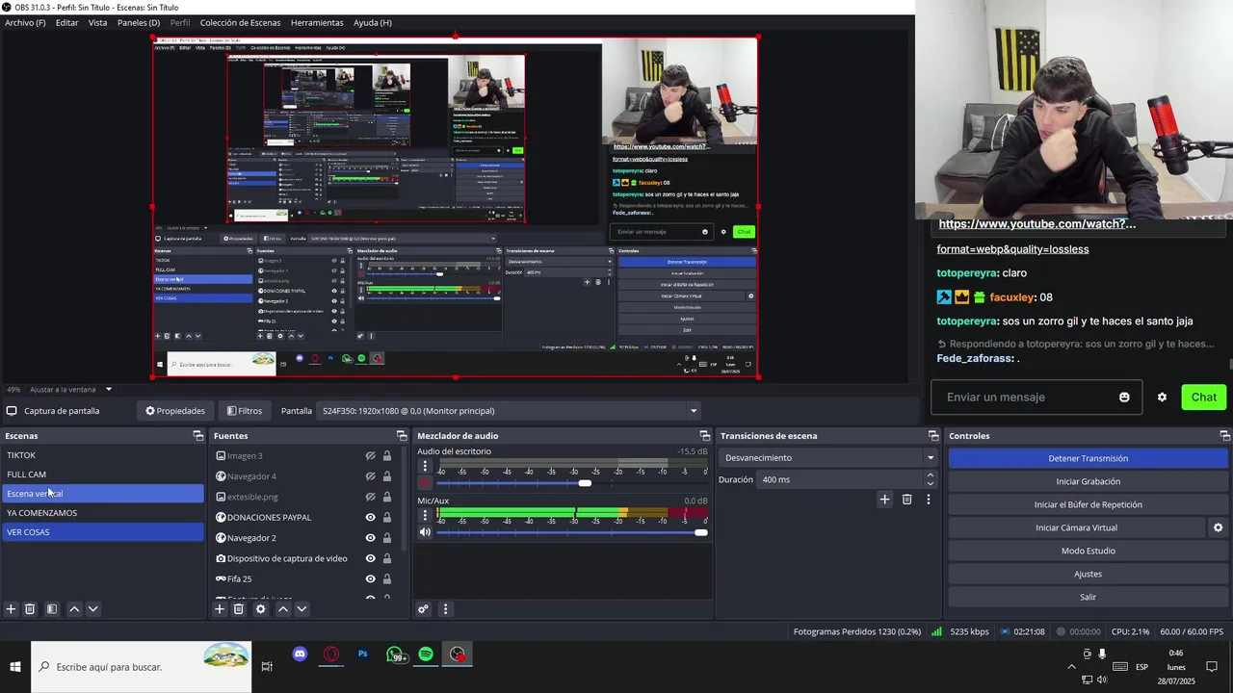
Task: Show hidden system tray icons chevron
Action: pyautogui.click(x=1071, y=666)
